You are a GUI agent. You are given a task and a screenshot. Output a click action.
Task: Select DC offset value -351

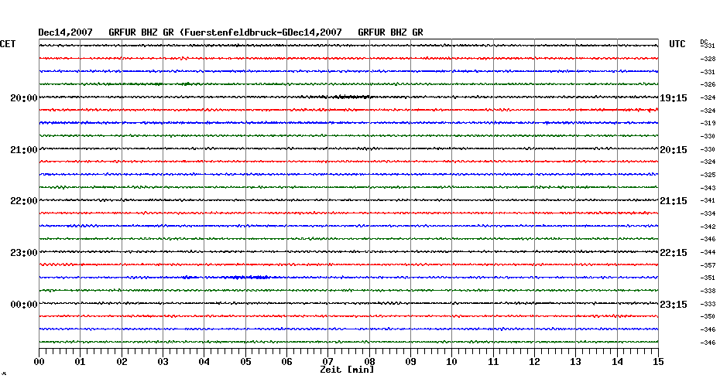click(708, 278)
